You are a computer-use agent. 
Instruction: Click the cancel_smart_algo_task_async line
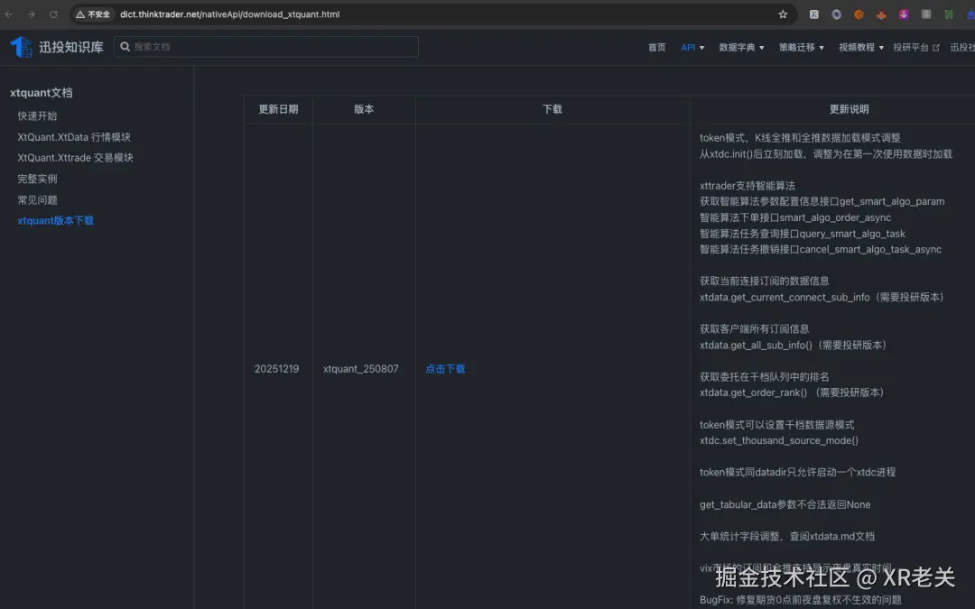(x=821, y=249)
